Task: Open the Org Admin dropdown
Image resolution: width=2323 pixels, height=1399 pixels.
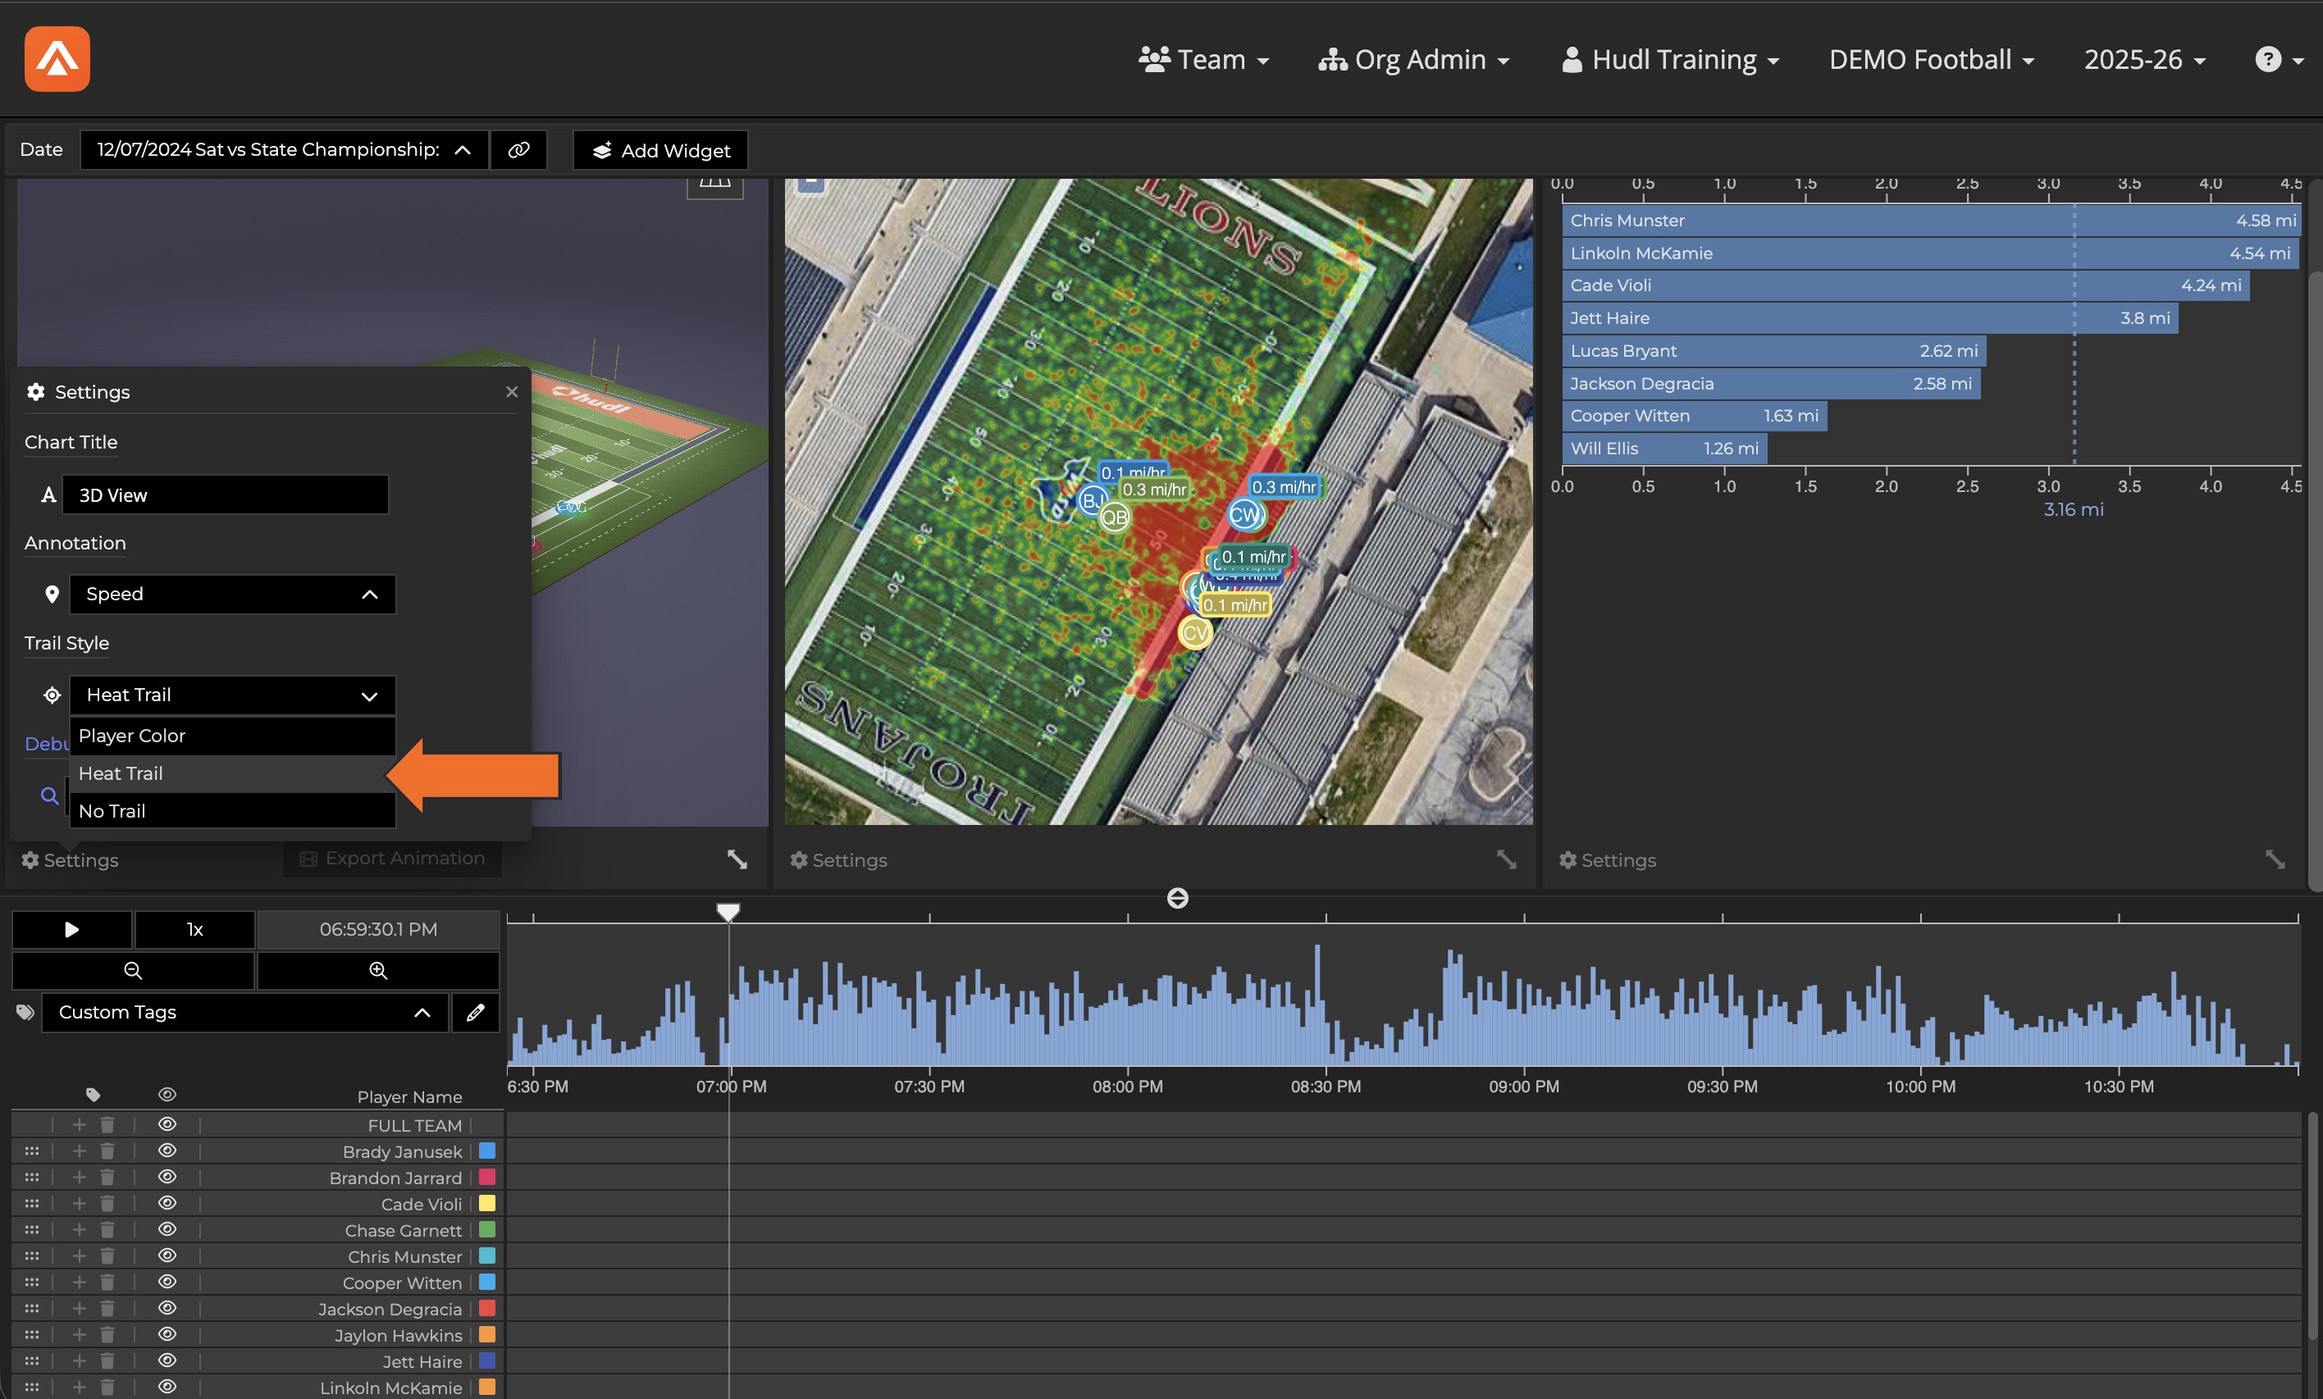Action: pos(1414,59)
